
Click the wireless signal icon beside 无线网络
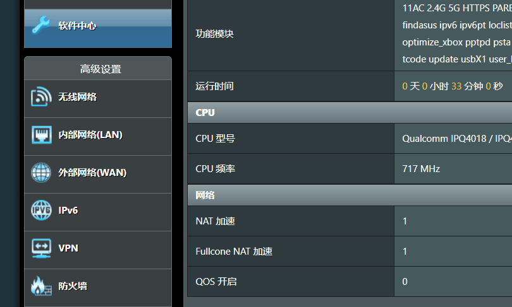pos(41,97)
